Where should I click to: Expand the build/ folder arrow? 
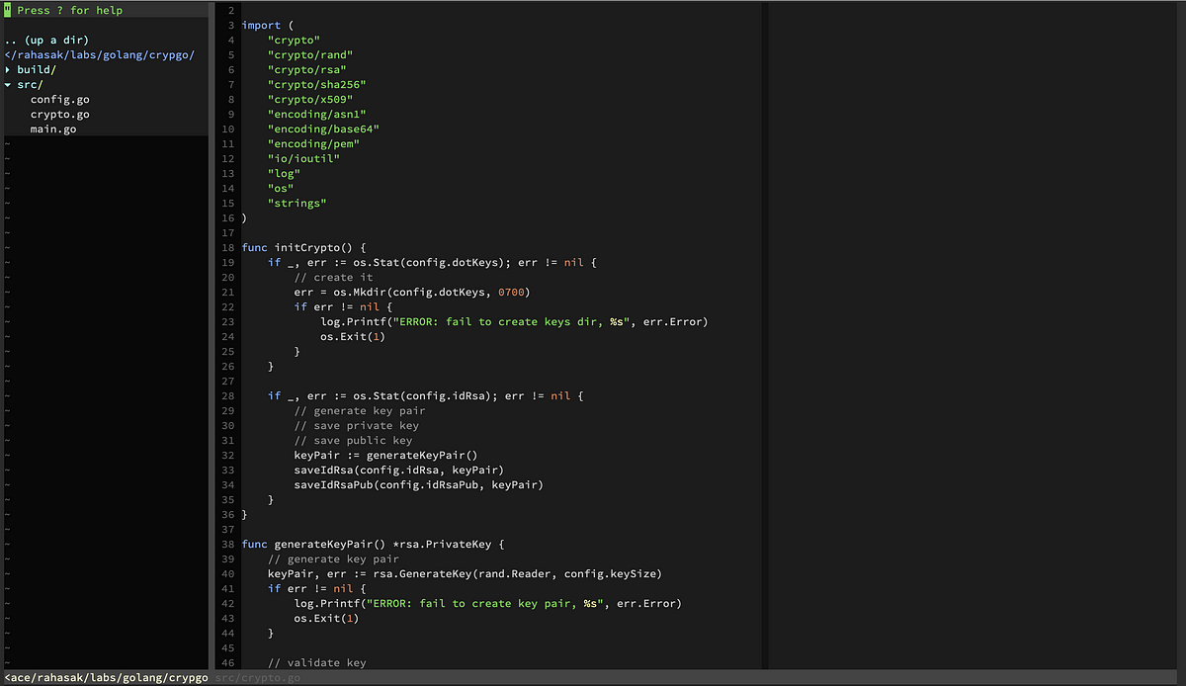[8, 70]
